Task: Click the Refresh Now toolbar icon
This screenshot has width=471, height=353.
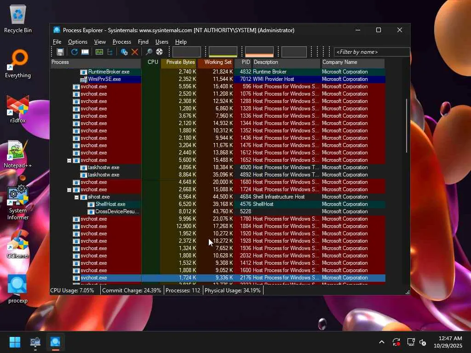Action: 74,52
